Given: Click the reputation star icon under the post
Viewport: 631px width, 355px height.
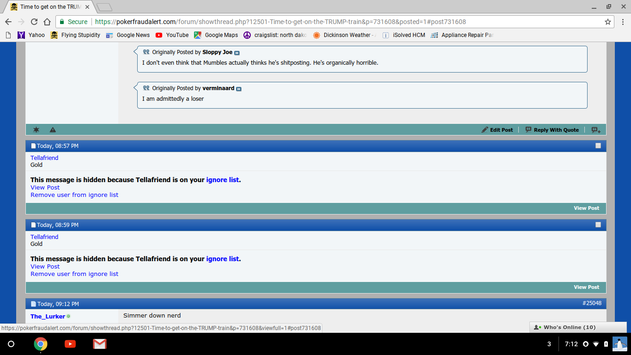Looking at the screenshot, I should pyautogui.click(x=36, y=130).
